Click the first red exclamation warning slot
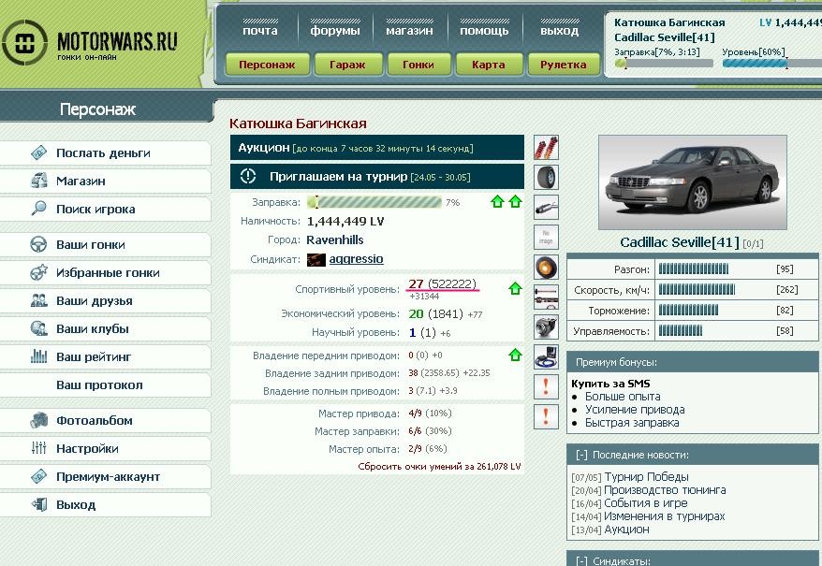Screen dimensions: 822x566 pyautogui.click(x=546, y=386)
